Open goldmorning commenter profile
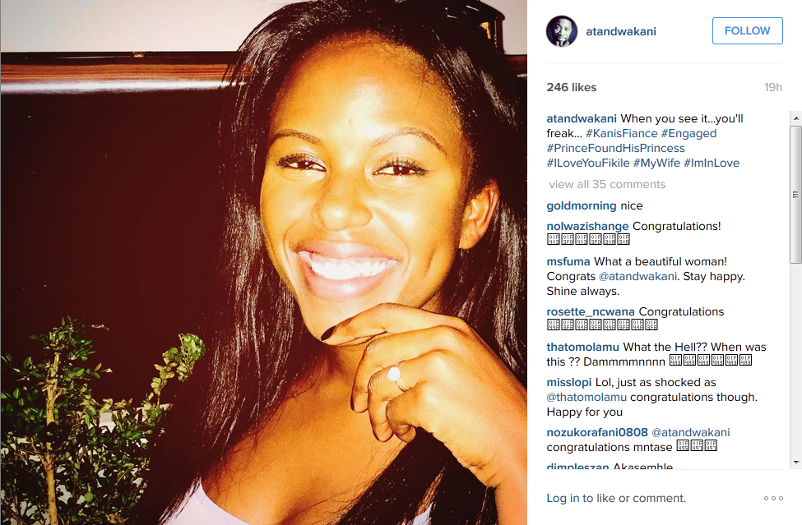This screenshot has width=802, height=525. click(x=582, y=206)
